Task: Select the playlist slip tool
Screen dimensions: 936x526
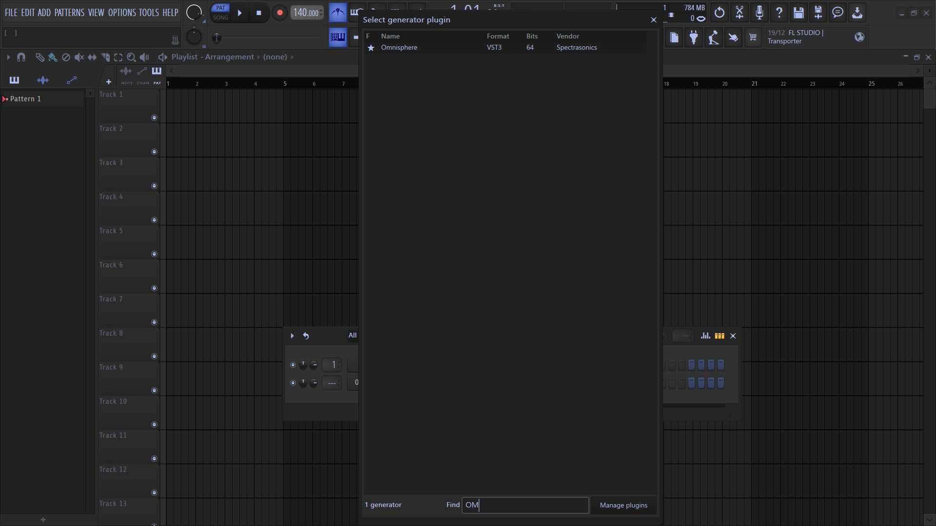Action: tap(92, 57)
